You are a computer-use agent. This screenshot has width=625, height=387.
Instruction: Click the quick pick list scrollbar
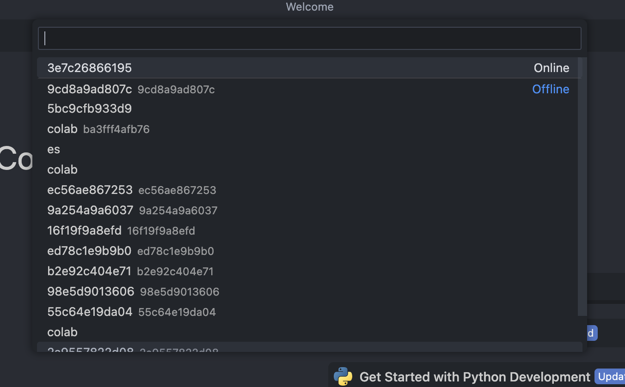click(x=582, y=185)
